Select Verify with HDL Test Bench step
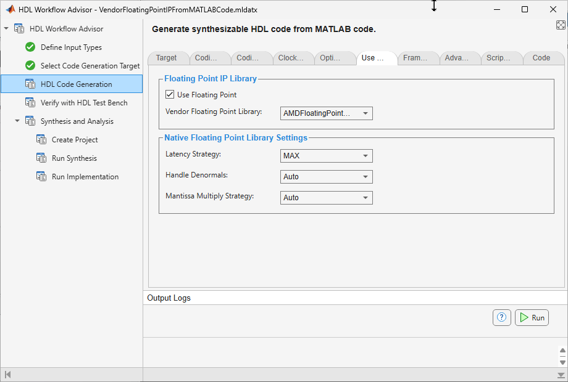Image resolution: width=568 pixels, height=382 pixels. (84, 103)
